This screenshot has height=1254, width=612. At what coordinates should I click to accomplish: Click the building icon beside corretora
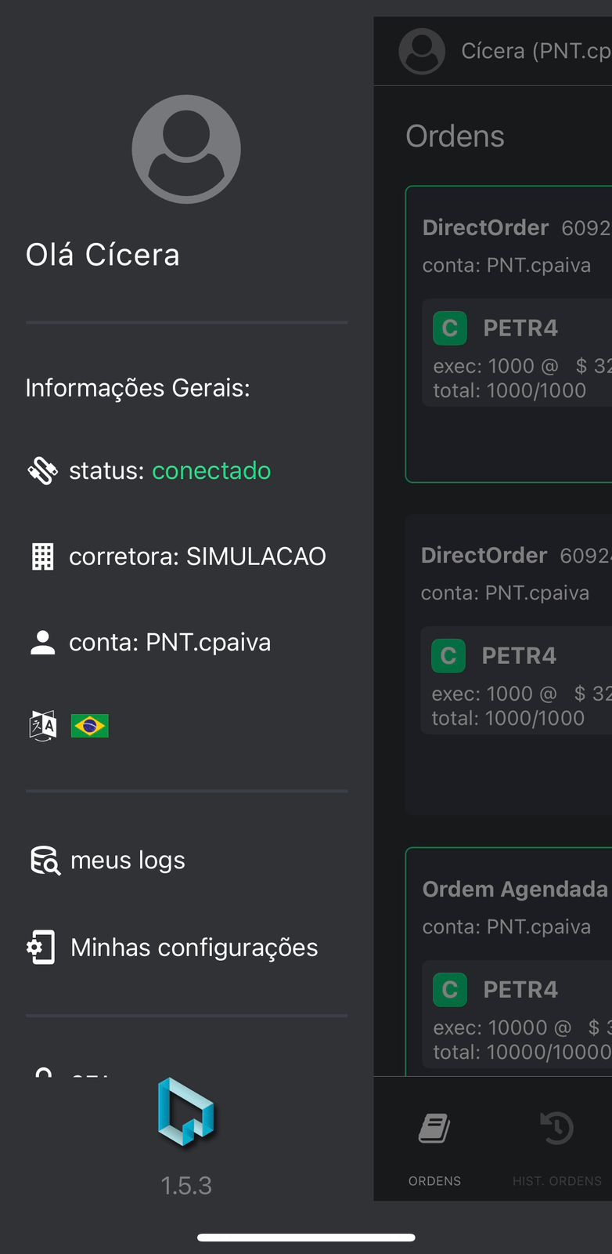(43, 556)
